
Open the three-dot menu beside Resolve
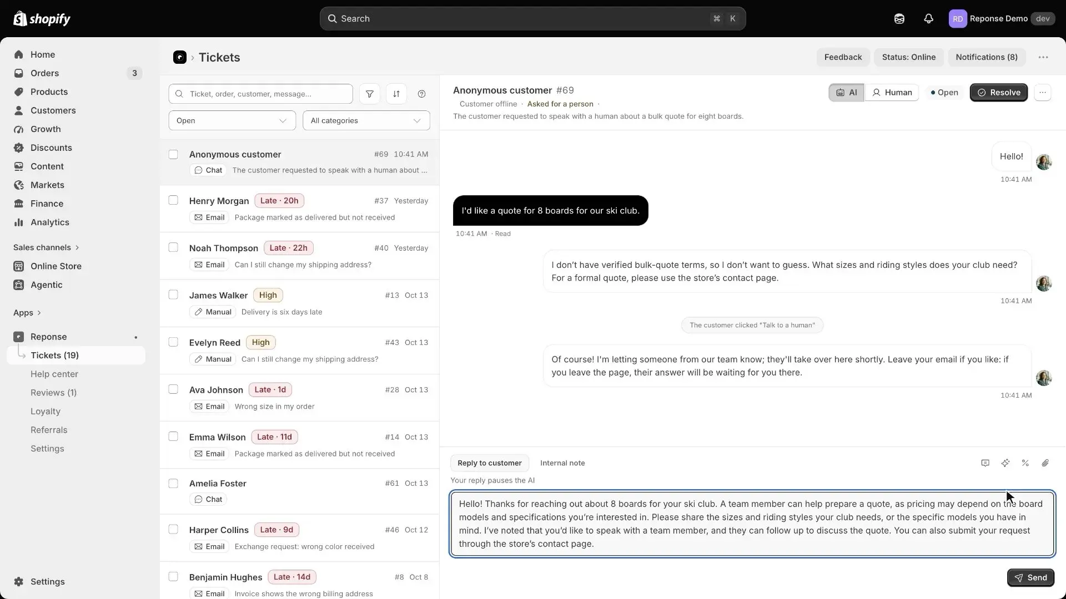pyautogui.click(x=1043, y=93)
